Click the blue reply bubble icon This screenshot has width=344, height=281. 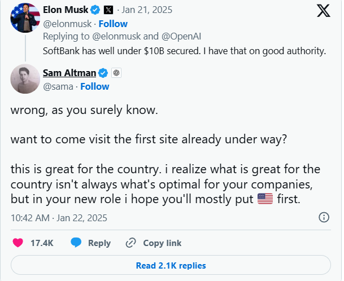76,243
